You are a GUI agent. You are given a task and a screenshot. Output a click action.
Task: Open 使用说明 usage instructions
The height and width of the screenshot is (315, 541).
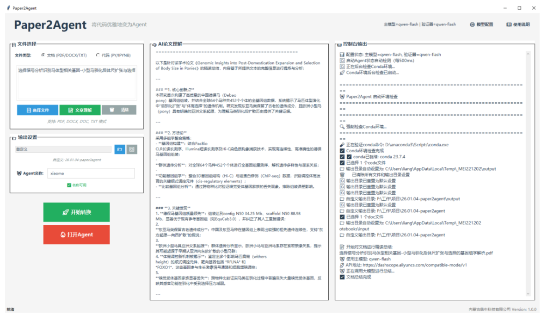(518, 25)
